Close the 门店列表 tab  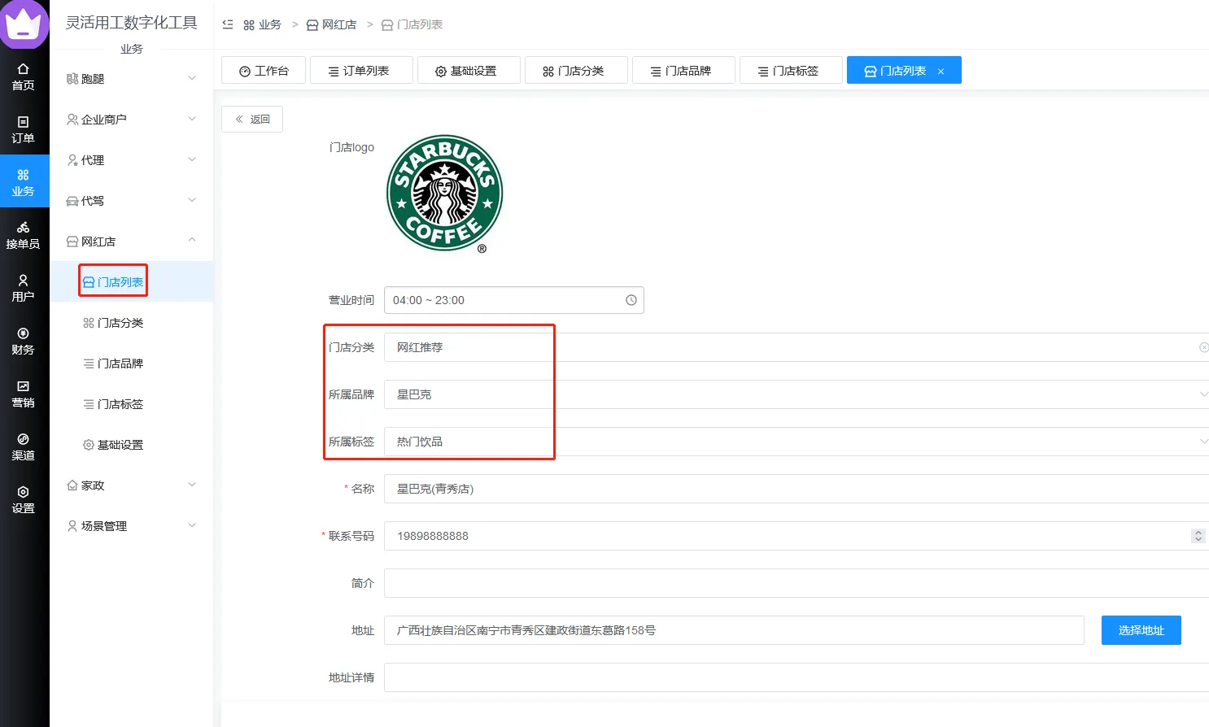point(941,72)
